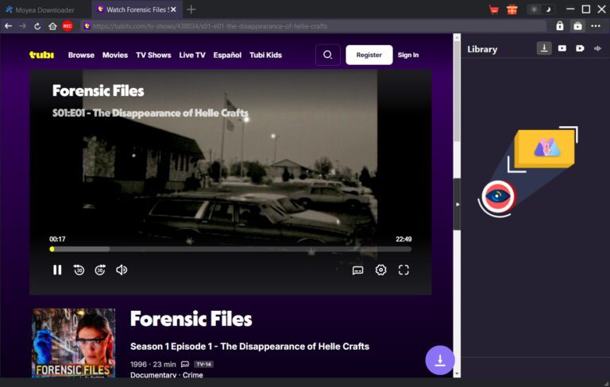Click the Tubi search magnifier button

[327, 55]
